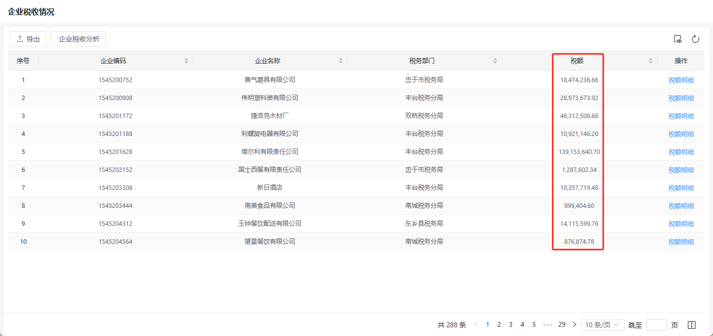Open 企业税收分析 analysis button
This screenshot has height=336, width=713.
pyautogui.click(x=78, y=39)
